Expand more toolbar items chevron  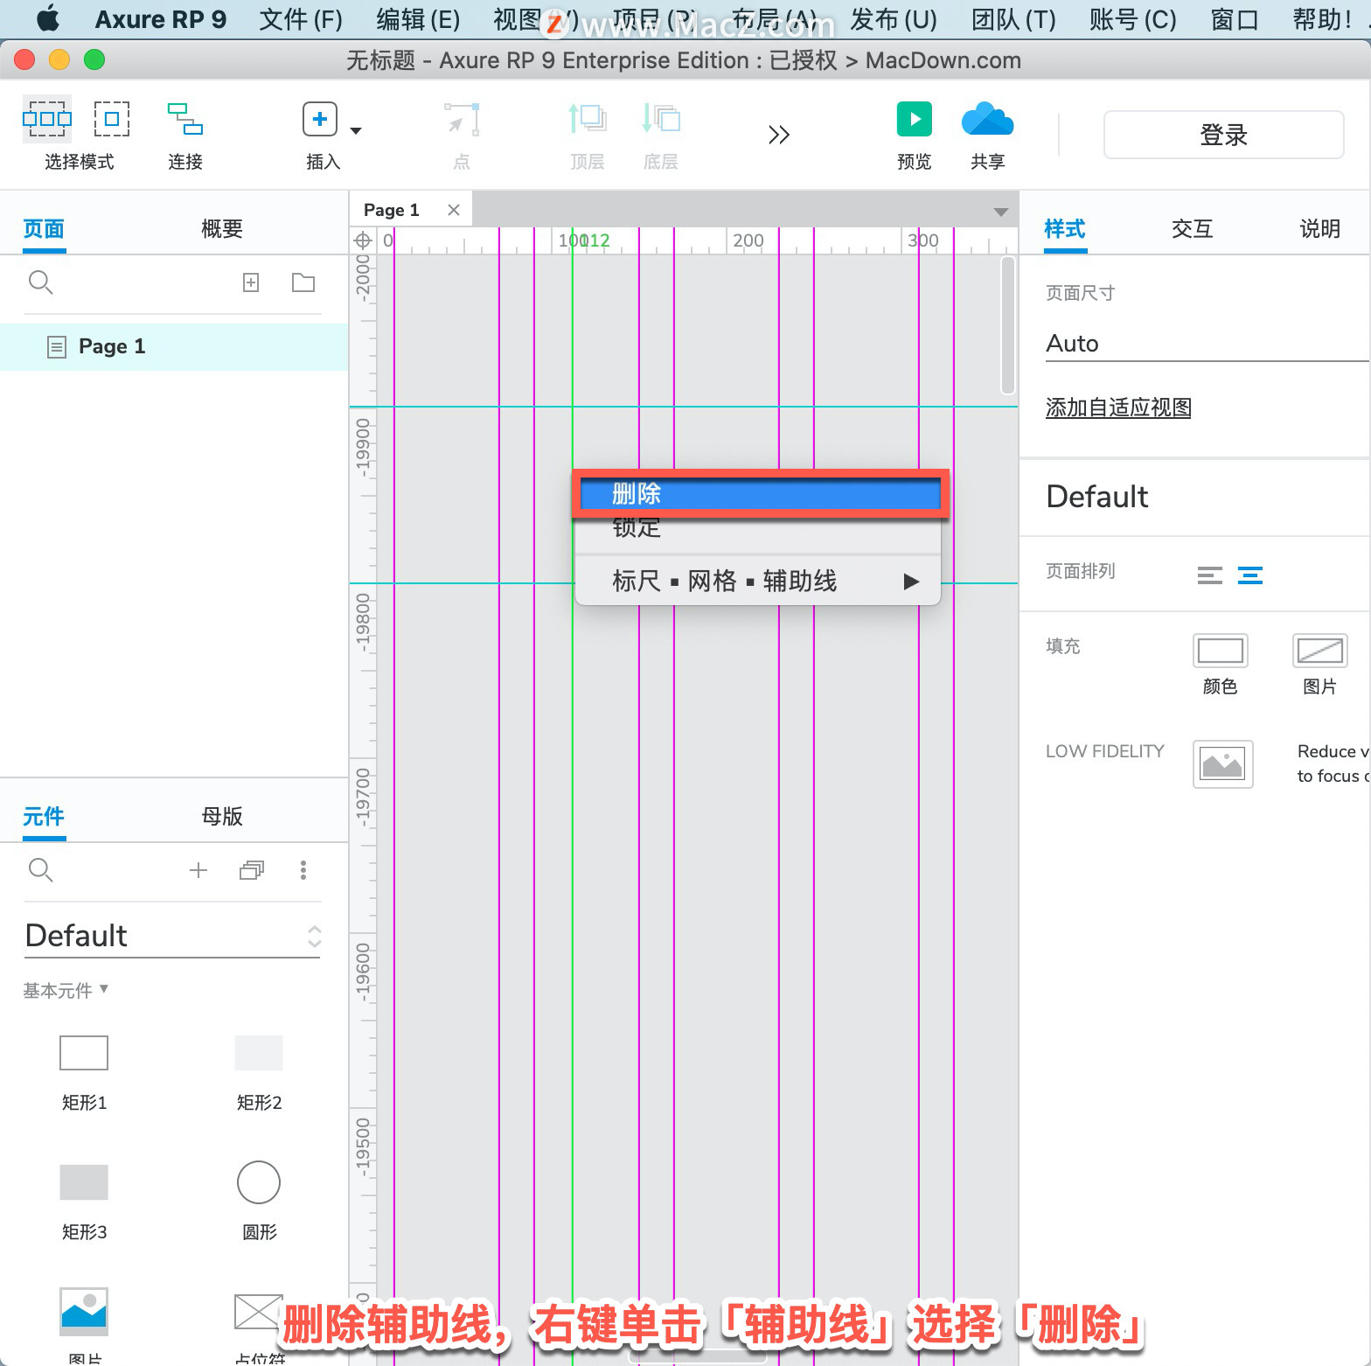coord(778,135)
